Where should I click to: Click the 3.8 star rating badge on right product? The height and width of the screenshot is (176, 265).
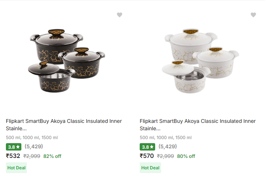[147, 146]
